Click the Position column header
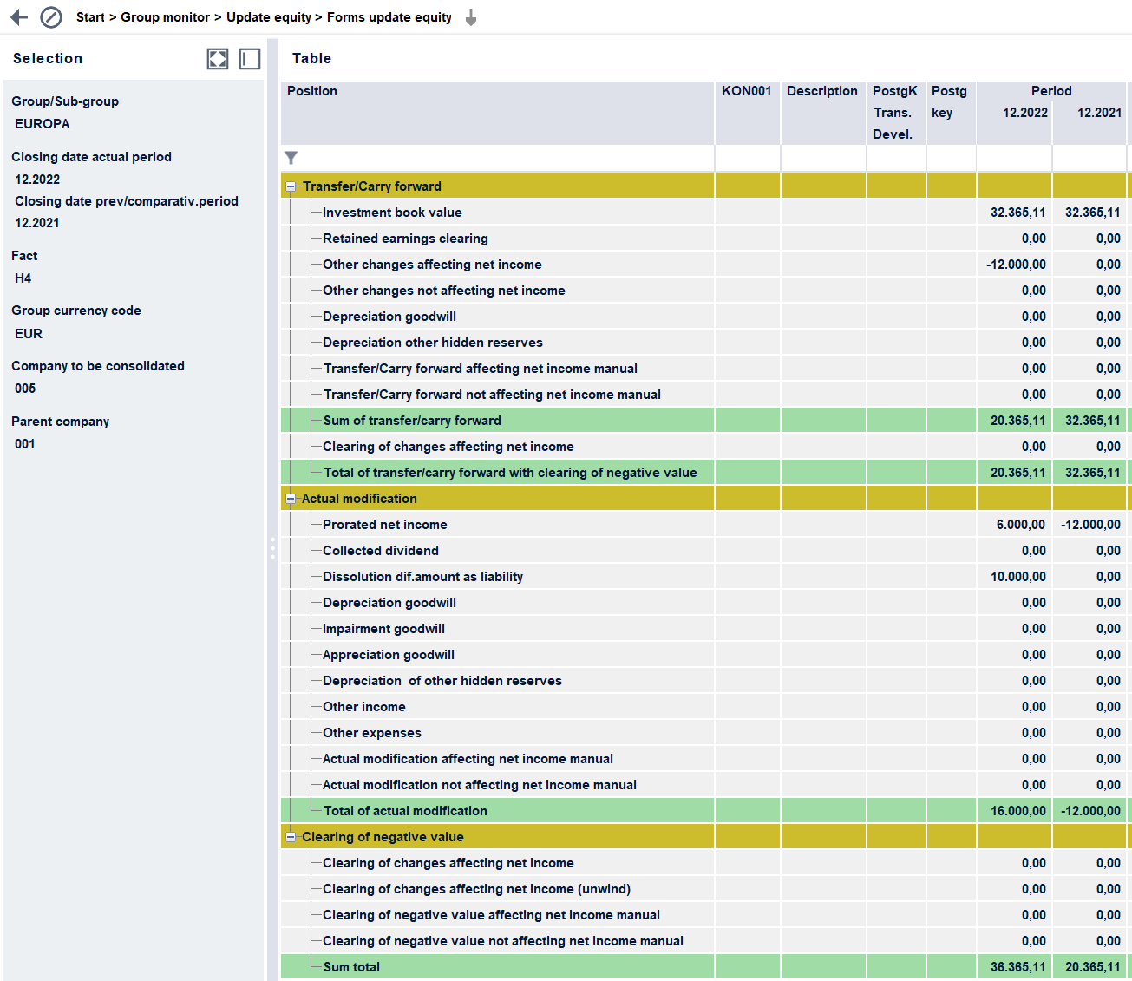Screen dimensions: 1132x981 498,113
